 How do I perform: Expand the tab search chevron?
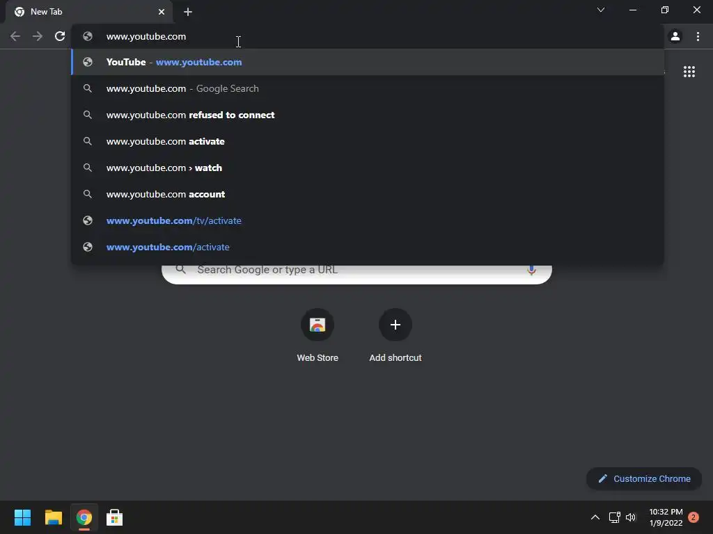click(601, 10)
